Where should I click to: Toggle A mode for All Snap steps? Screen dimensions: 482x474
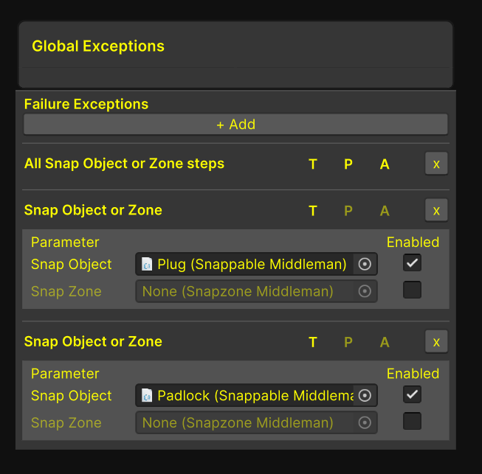pyautogui.click(x=385, y=164)
